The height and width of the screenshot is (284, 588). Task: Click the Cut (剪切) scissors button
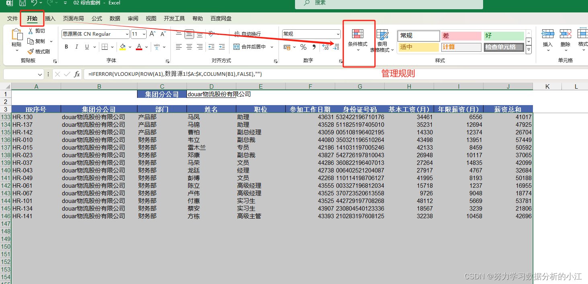(x=37, y=31)
